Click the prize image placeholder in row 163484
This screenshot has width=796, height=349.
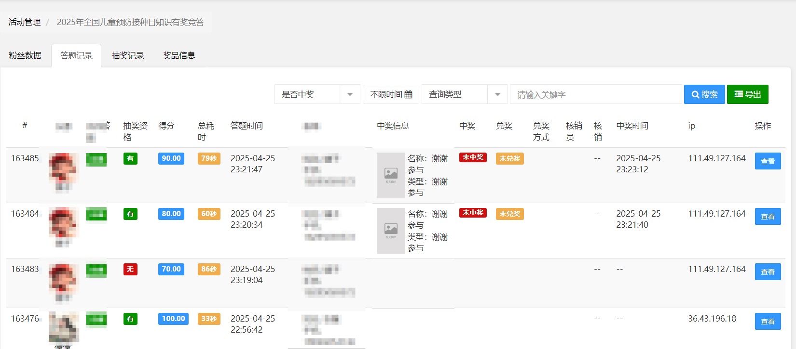click(391, 231)
